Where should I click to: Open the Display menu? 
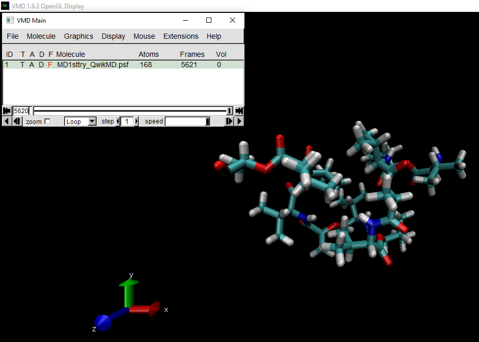(113, 36)
